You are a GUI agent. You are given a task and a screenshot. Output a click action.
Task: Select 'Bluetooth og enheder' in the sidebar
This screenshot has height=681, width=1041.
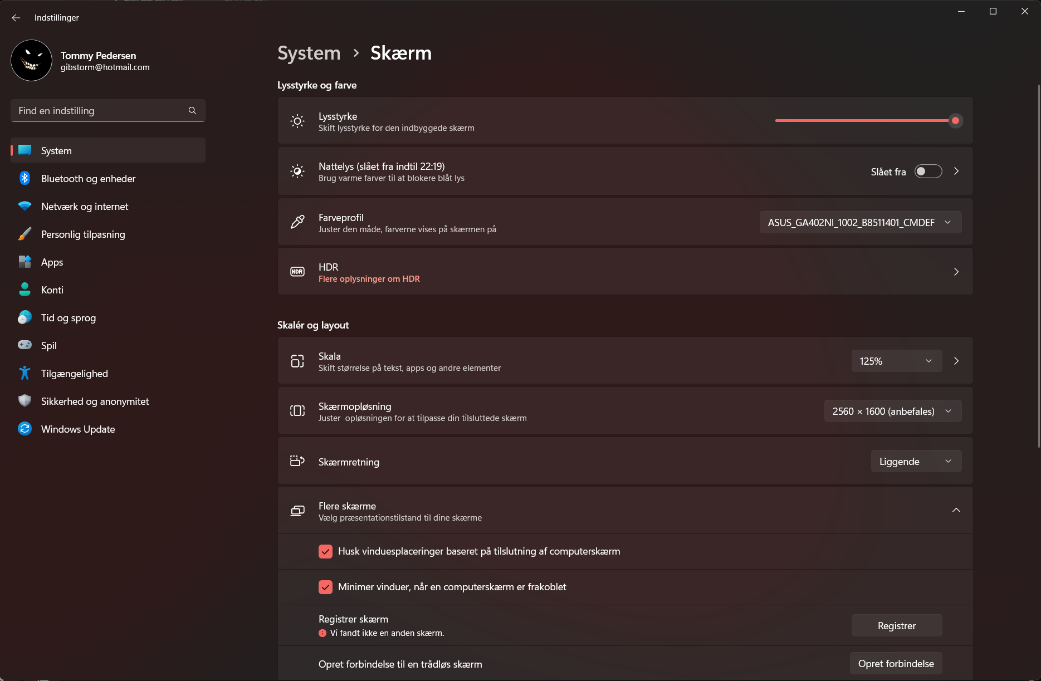point(88,178)
